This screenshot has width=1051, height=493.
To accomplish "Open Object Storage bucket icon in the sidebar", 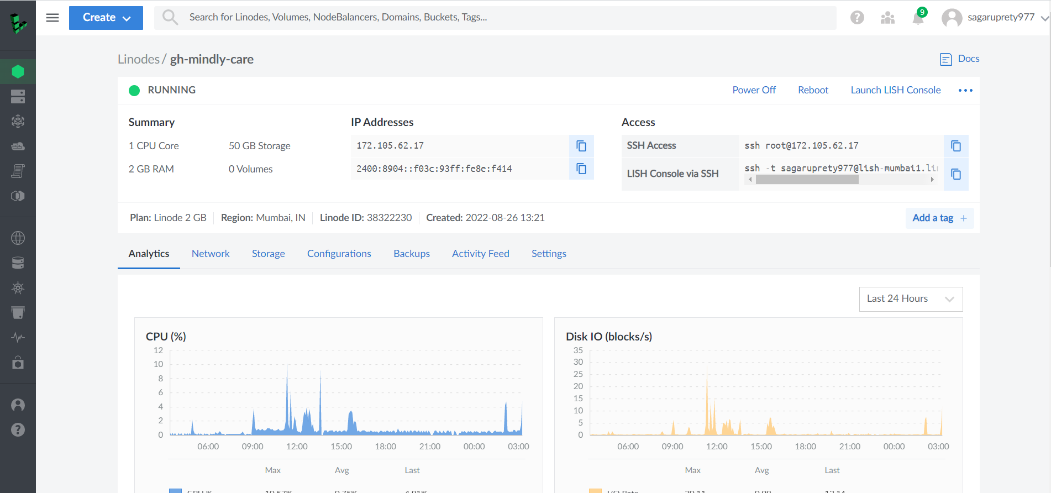I will click(x=18, y=313).
